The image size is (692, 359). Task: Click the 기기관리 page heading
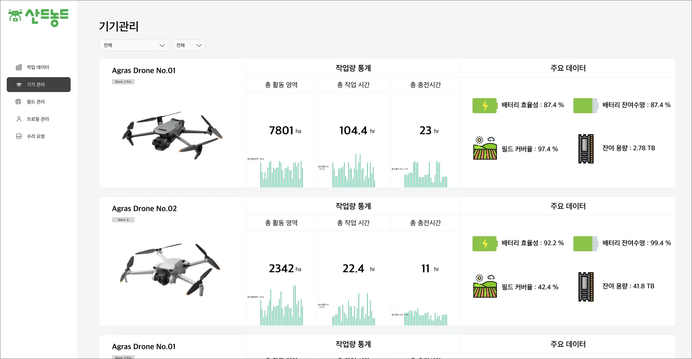(x=119, y=26)
